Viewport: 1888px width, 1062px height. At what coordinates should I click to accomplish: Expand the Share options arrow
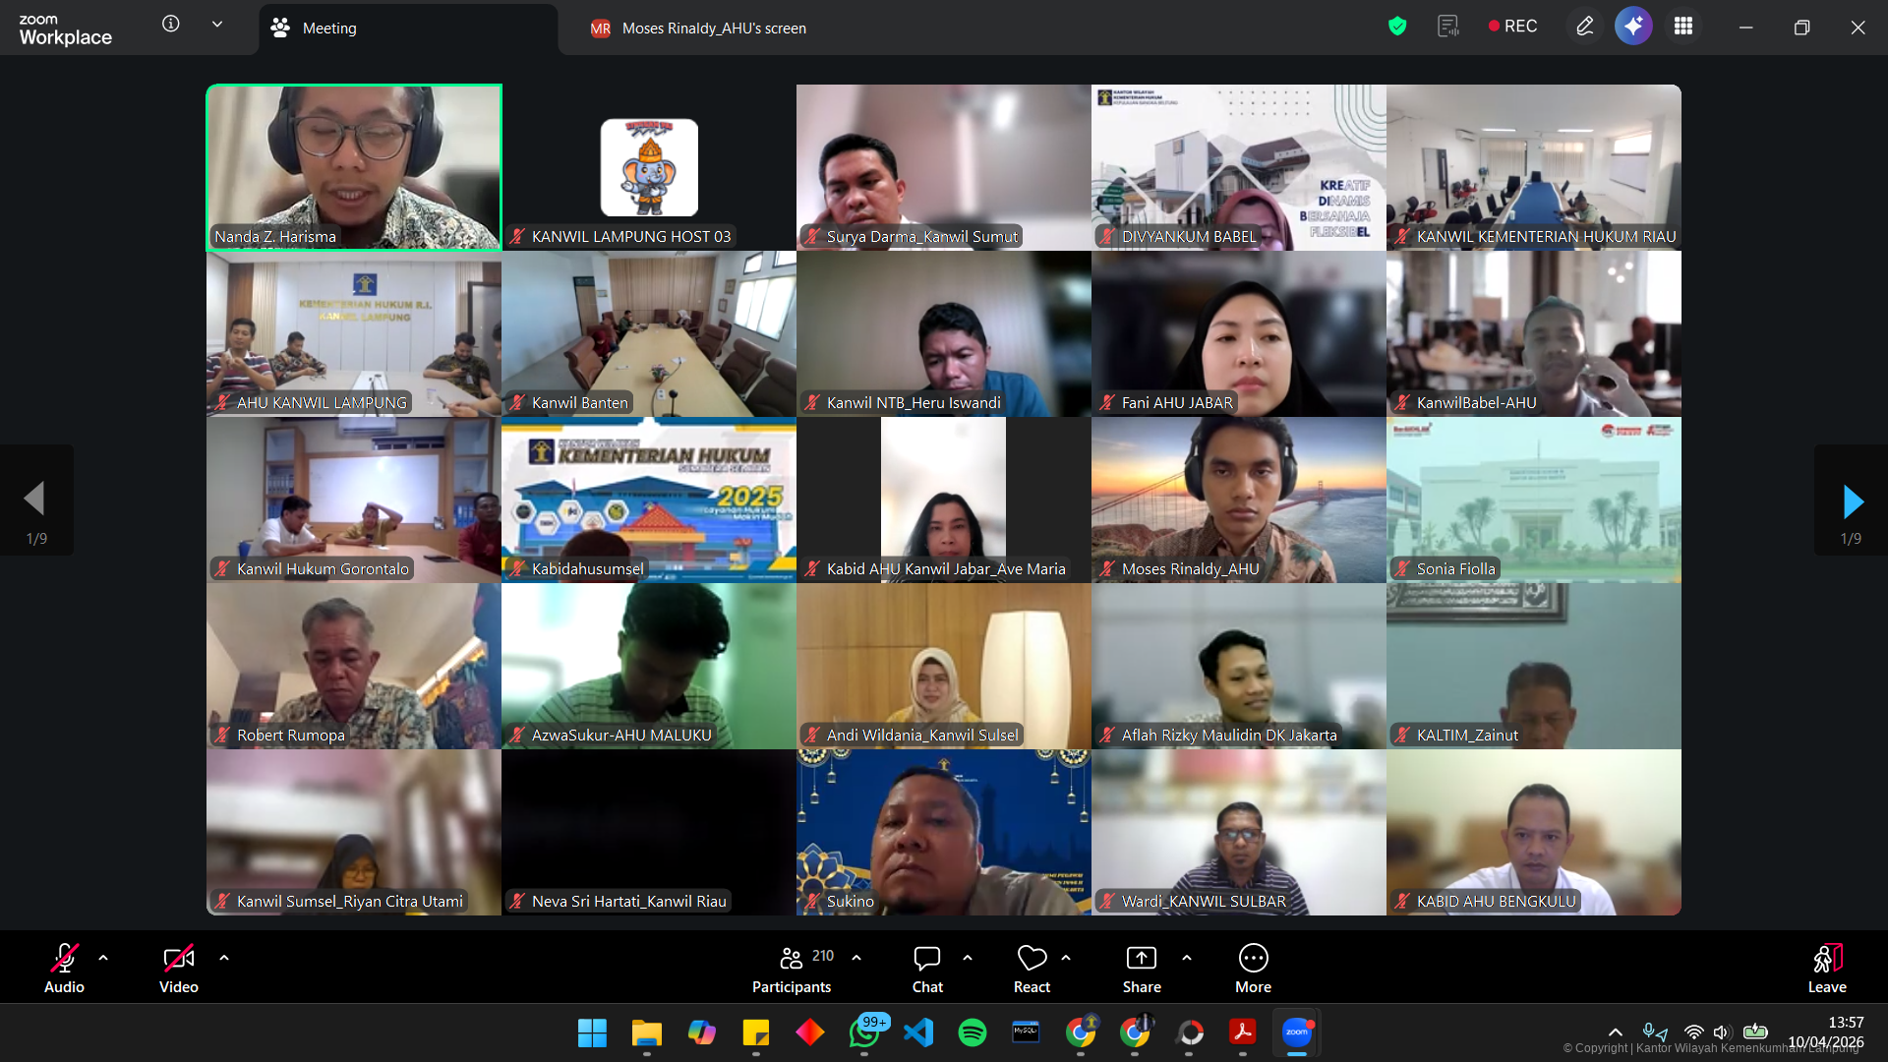click(1187, 957)
